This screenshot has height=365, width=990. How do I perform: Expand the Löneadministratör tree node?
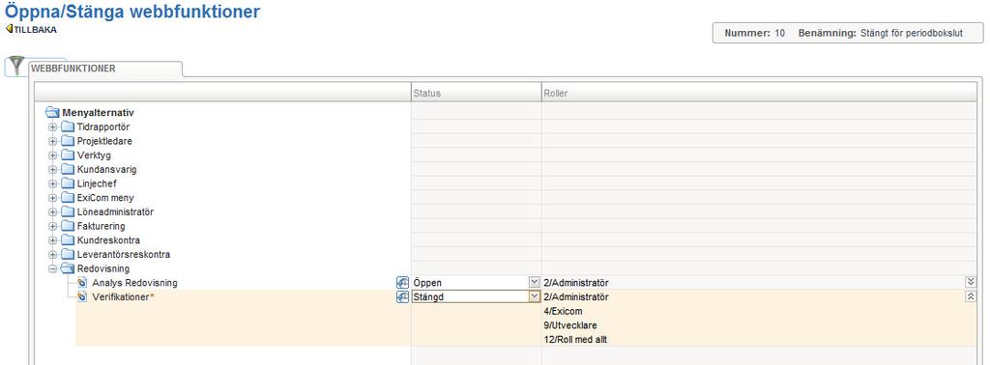pos(53,212)
